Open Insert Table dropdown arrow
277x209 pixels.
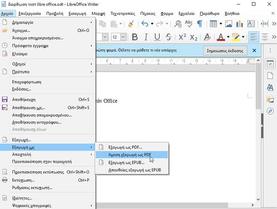tap(221, 24)
